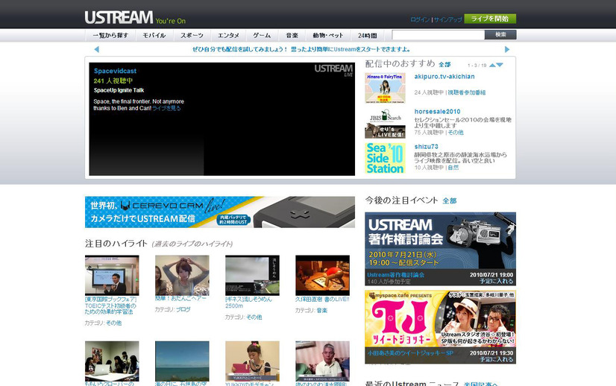Image resolution: width=616 pixels, height=386 pixels.
Task: Open the 一覧から探す menu item
Action: (x=110, y=35)
